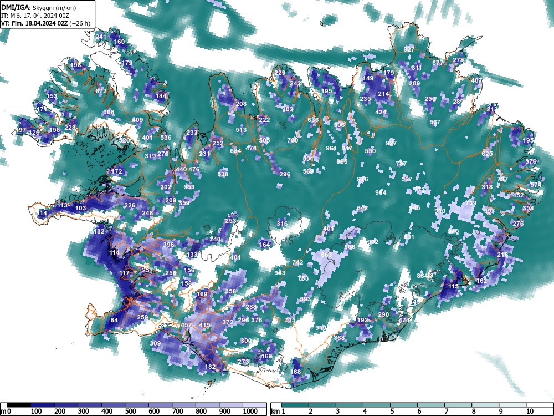This screenshot has height=416, width=554.
Task: Click the value '407' on the northeast coast
Action: coord(476,80)
